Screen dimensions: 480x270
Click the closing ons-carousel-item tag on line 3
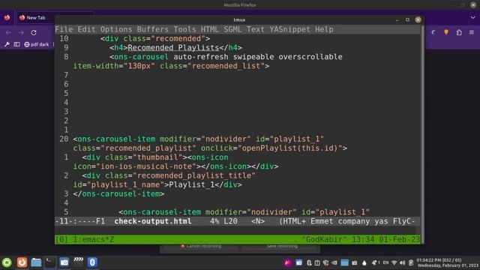(x=118, y=193)
